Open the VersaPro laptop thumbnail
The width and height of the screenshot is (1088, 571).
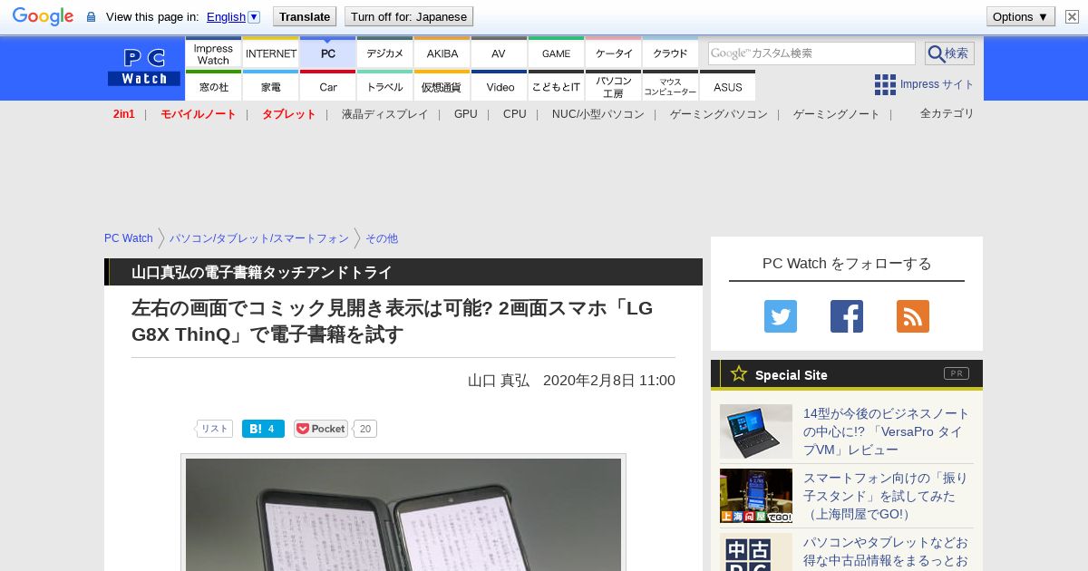click(756, 431)
